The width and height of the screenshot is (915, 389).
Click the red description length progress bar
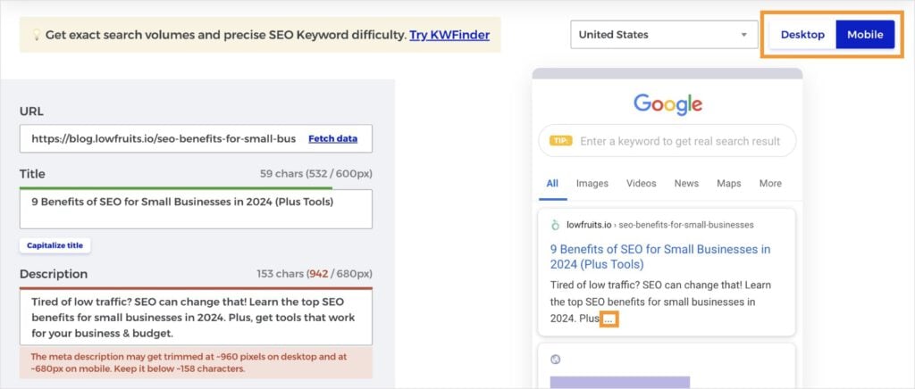[196, 287]
